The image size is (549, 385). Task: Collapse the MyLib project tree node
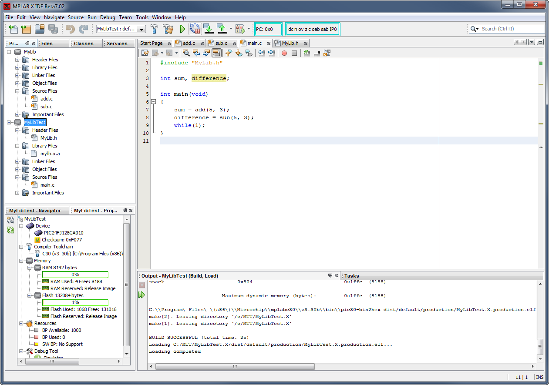10,52
